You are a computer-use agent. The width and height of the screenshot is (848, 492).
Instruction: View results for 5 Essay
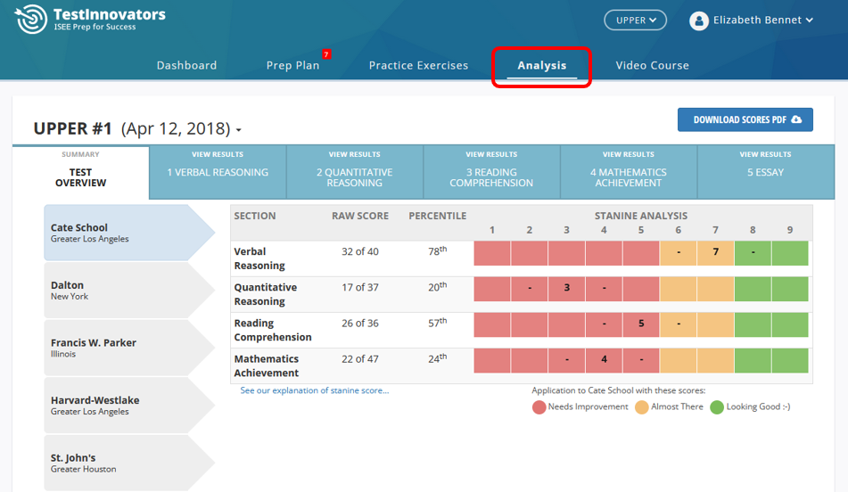[766, 172]
